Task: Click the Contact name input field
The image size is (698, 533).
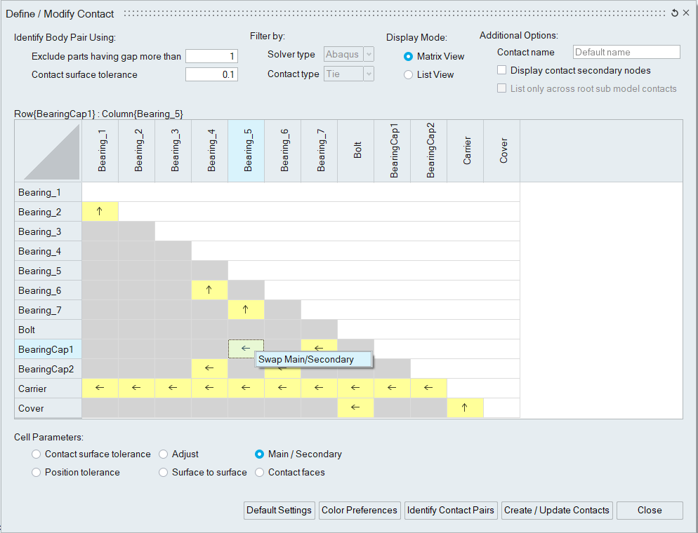Action: point(626,53)
